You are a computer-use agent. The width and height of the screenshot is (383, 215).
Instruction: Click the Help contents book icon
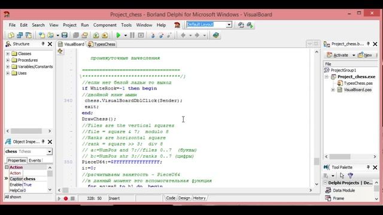tap(215, 35)
